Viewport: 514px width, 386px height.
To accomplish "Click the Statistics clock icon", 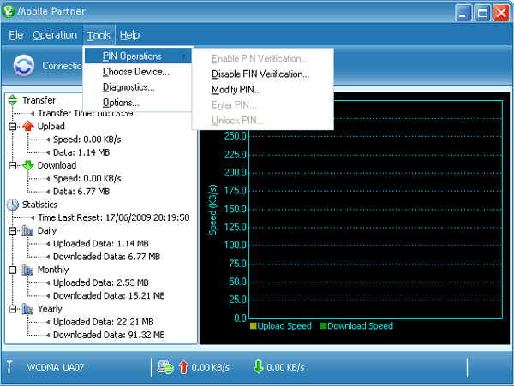I will tap(13, 205).
